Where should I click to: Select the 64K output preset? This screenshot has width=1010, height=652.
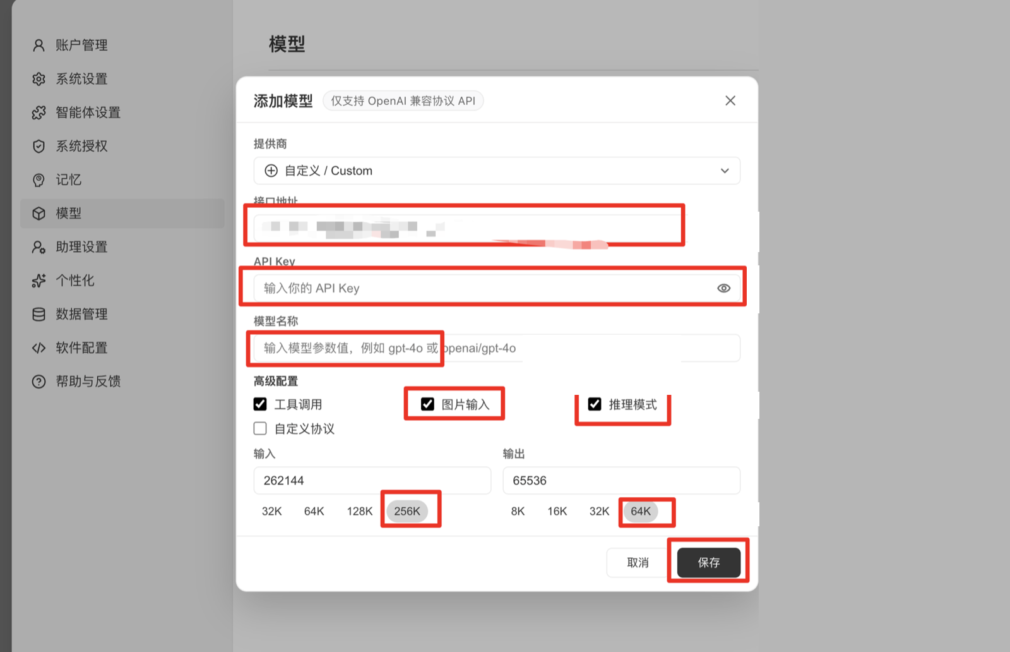pyautogui.click(x=641, y=511)
